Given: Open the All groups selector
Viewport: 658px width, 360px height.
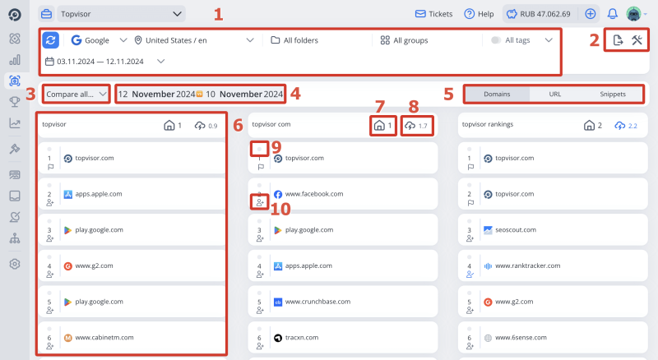Looking at the screenshot, I should (404, 40).
